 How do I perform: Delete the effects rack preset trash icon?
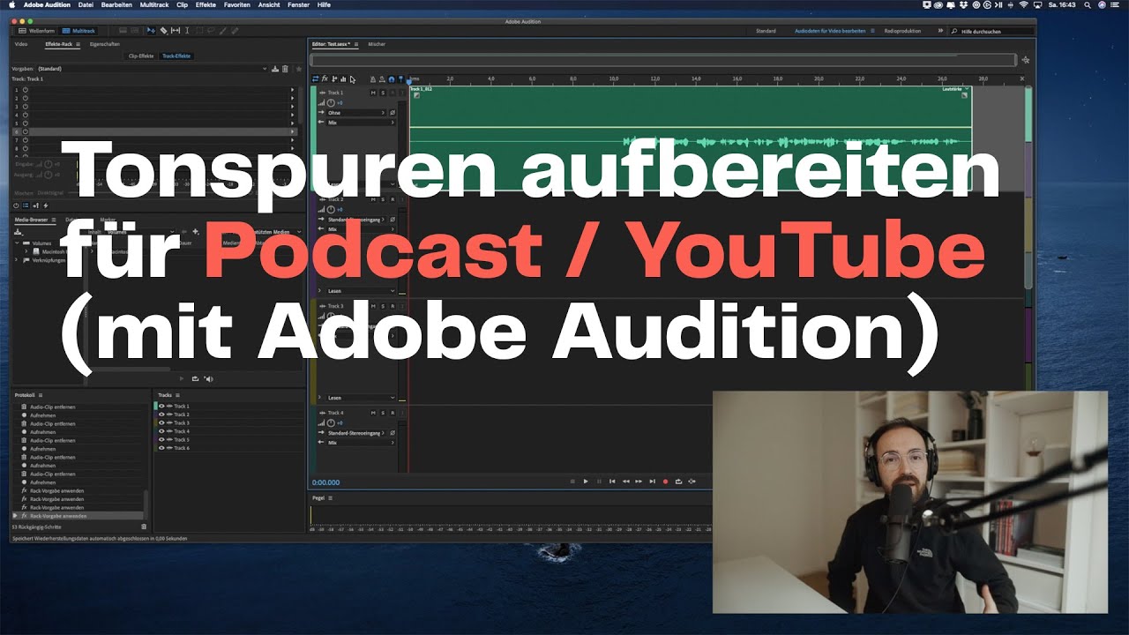tap(285, 69)
